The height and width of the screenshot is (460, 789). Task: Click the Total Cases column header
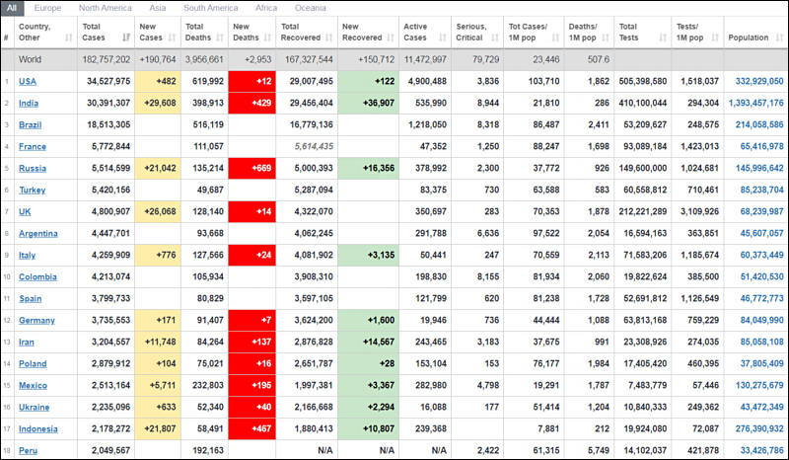[106, 33]
